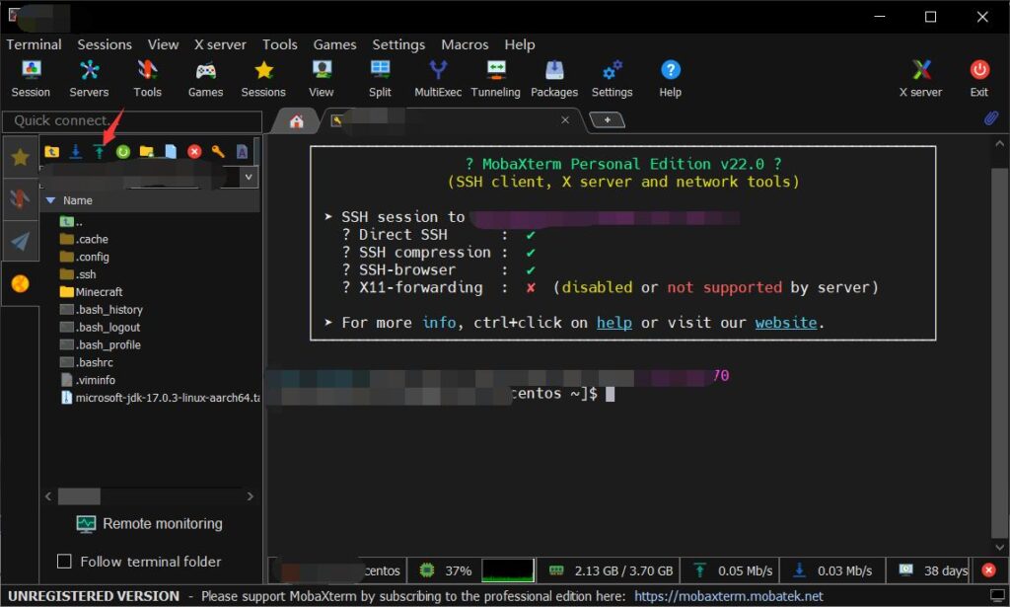Open the Sessions menu
Screen dimensions: 1010x607
point(105,44)
